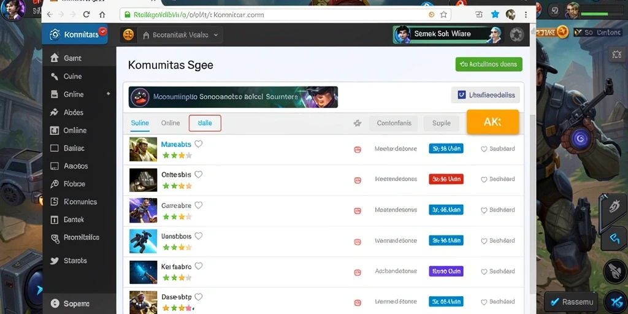Click the Rassemu button in game window

(571, 302)
